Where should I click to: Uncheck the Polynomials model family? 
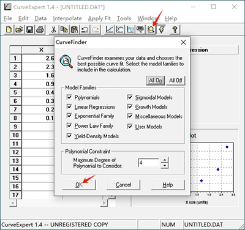(69, 97)
